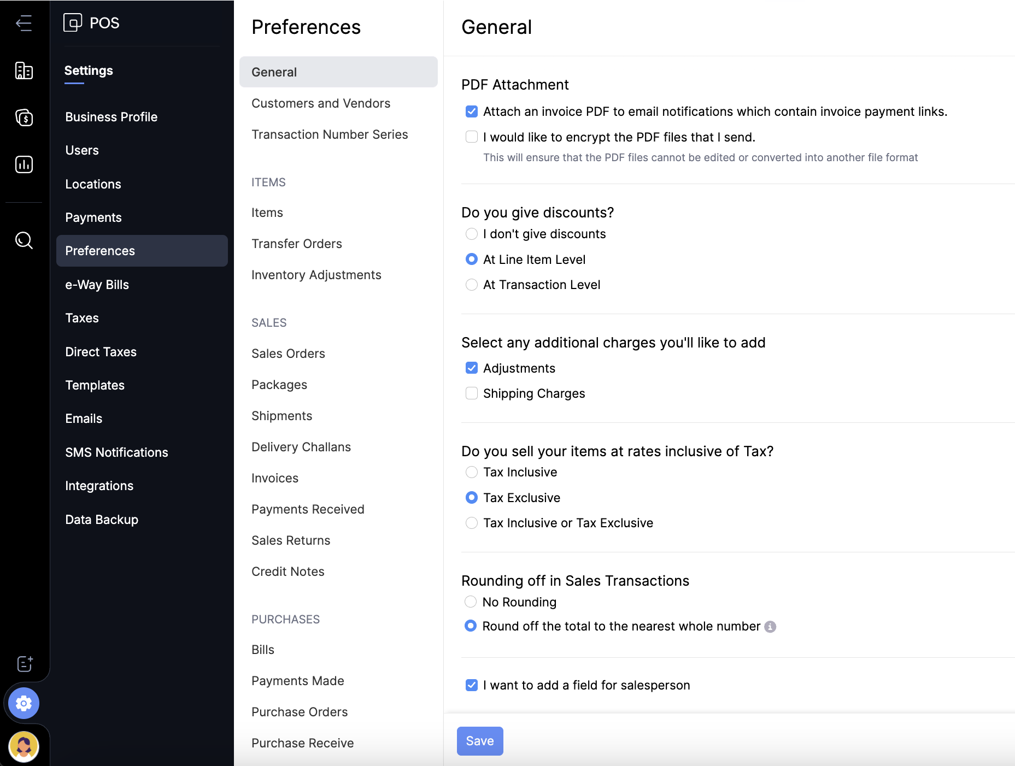1015x766 pixels.
Task: Select the At Transaction Level radio button
Action: [x=471, y=285]
